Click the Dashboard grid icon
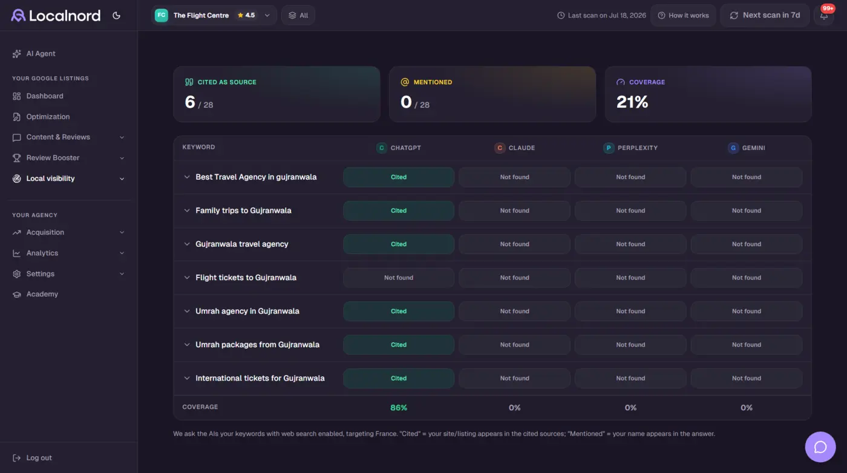The height and width of the screenshot is (473, 847). tap(17, 96)
